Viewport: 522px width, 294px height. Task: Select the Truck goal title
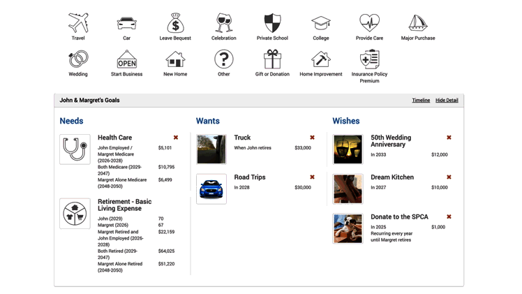[242, 138]
